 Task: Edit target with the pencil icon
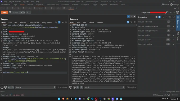[x=166, y=12]
